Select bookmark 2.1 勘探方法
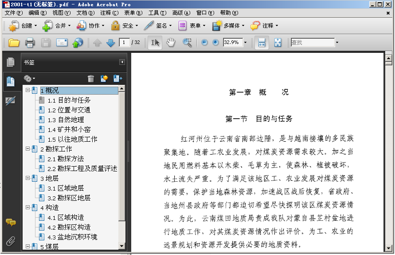Viewport: 395px width, 255px height. pos(66,159)
